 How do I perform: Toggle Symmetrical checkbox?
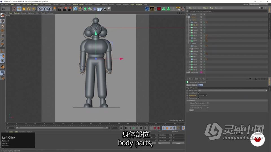[199, 98]
